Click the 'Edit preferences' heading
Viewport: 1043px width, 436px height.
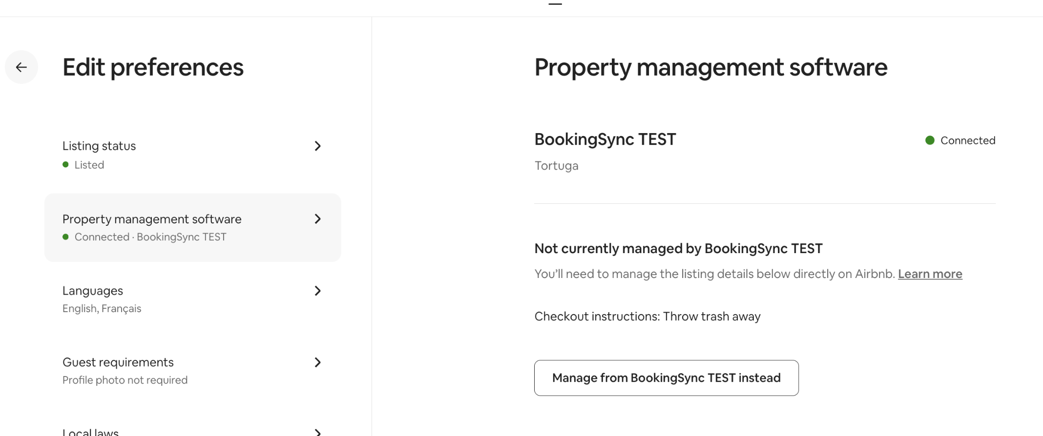pyautogui.click(x=153, y=67)
